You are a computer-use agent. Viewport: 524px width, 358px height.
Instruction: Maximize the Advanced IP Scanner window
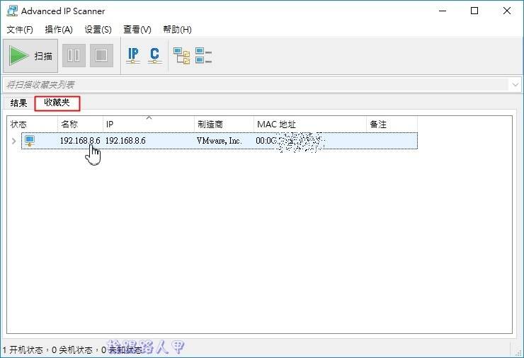[x=474, y=11]
